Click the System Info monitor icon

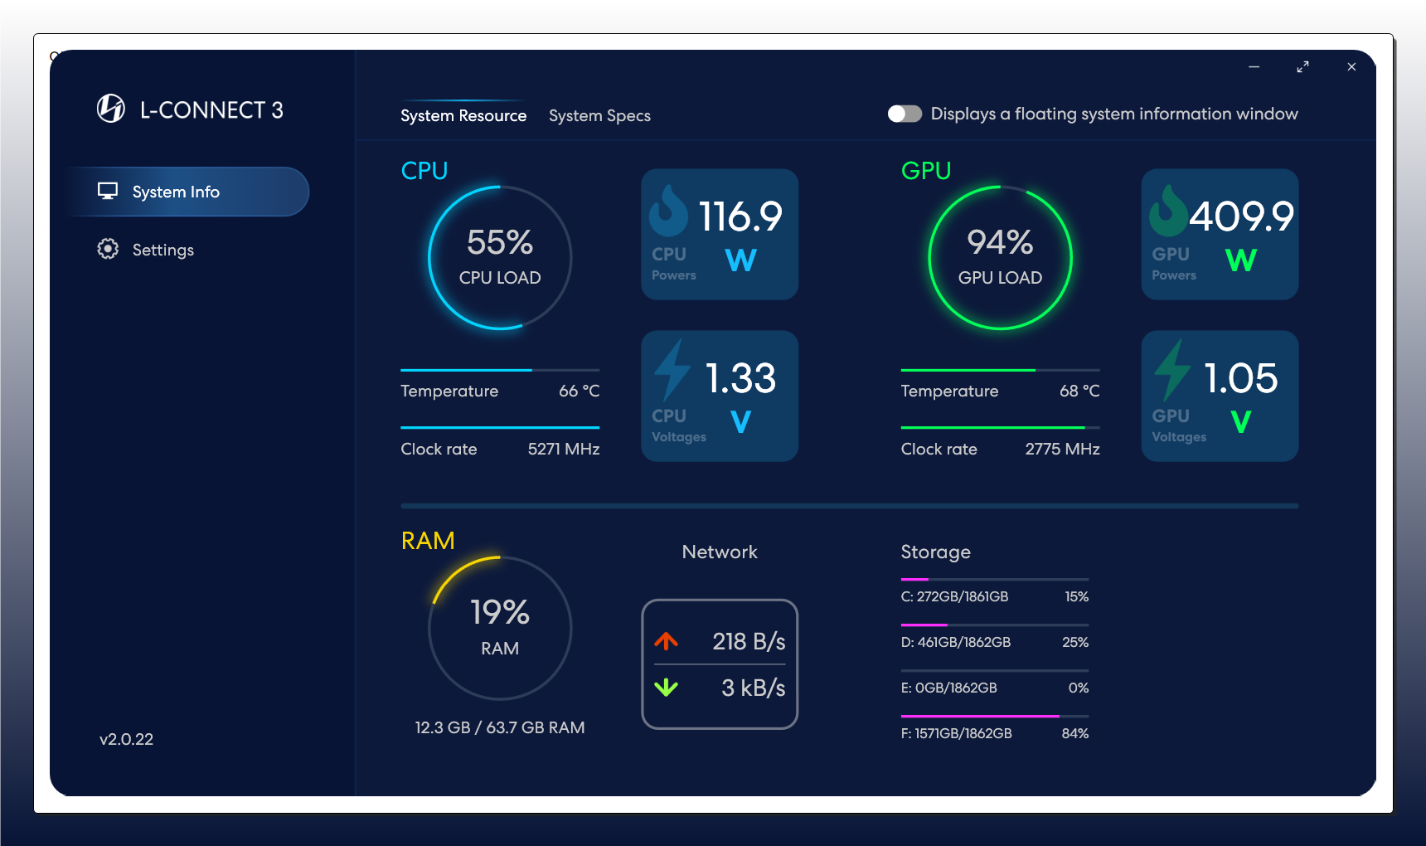(108, 192)
